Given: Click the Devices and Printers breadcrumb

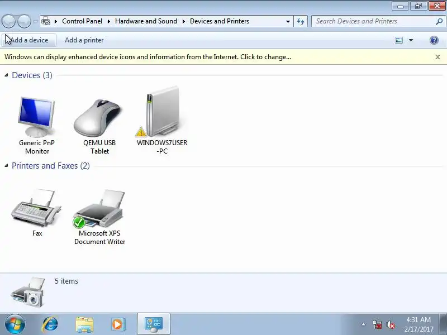Looking at the screenshot, I should (x=220, y=21).
